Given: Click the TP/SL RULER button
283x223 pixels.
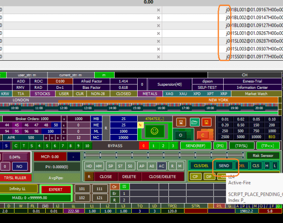Looking at the screenshot, I should [x=15, y=178].
